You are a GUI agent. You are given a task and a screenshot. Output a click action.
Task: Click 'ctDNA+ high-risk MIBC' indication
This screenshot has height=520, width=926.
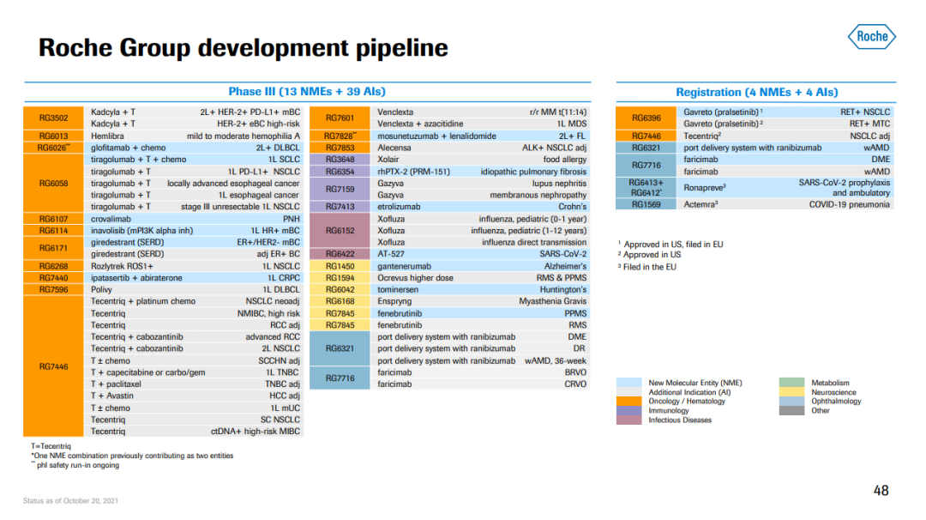tap(256, 432)
